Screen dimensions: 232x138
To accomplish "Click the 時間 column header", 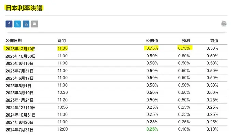I will point(61,40).
